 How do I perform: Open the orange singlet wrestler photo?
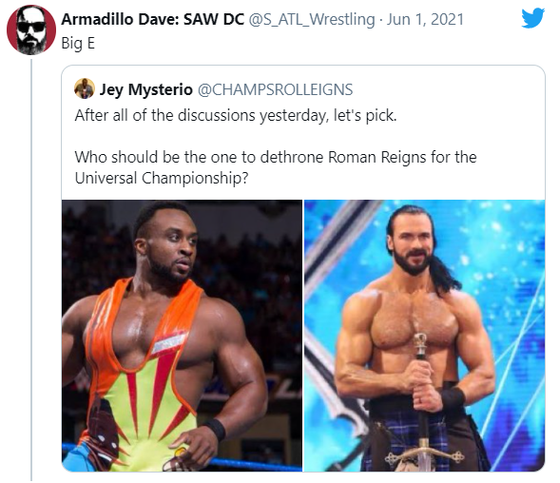[182, 336]
